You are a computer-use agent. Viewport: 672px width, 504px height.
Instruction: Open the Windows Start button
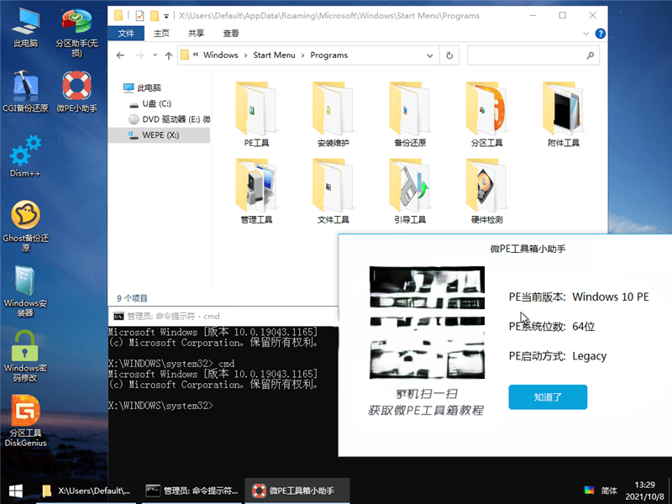(x=16, y=491)
